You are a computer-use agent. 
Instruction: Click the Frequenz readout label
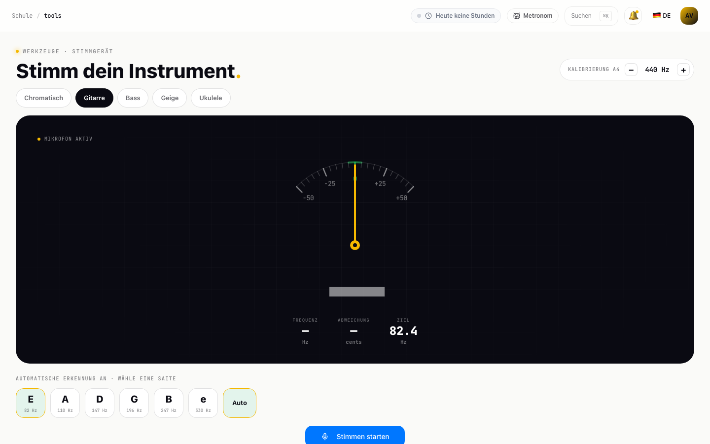(x=305, y=320)
